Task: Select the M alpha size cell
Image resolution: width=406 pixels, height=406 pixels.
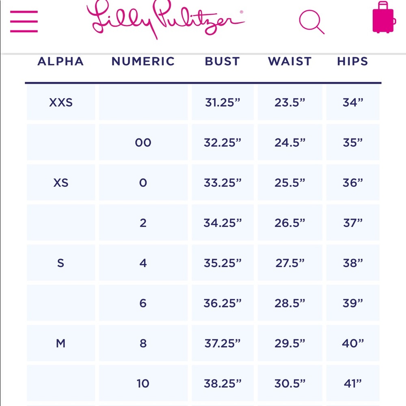Action: click(61, 343)
